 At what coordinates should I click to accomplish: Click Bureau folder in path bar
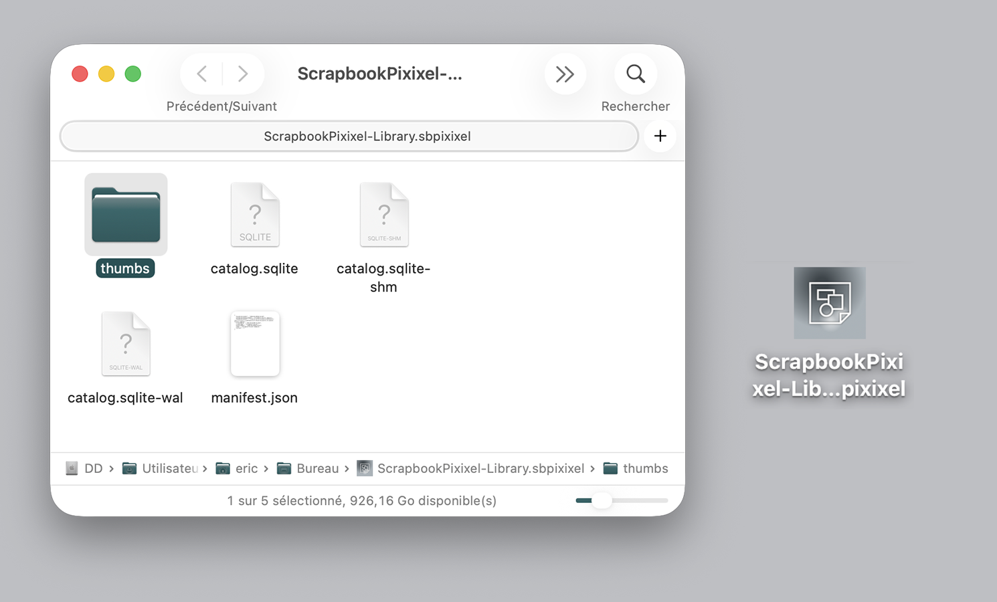pyautogui.click(x=308, y=468)
